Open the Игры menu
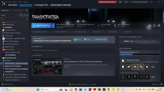164x92 pixels. tap(20, 2)
